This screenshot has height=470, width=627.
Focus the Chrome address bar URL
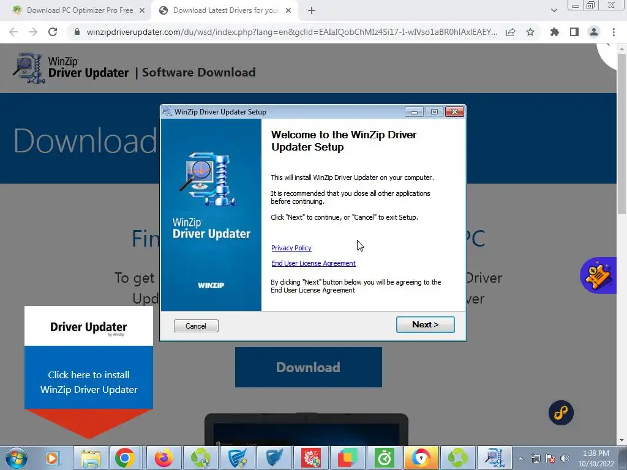[x=292, y=32]
